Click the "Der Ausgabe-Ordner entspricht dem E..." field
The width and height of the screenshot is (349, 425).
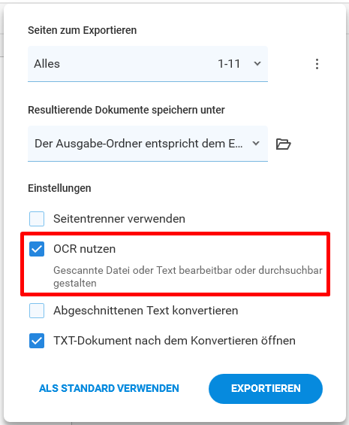point(148,144)
